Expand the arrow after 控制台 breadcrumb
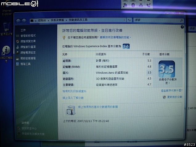Viewport: 196px width, 147px height. click(48, 20)
